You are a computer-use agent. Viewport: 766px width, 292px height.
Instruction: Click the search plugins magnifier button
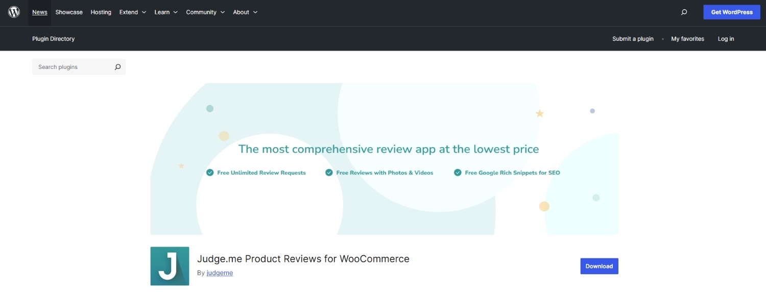117,67
